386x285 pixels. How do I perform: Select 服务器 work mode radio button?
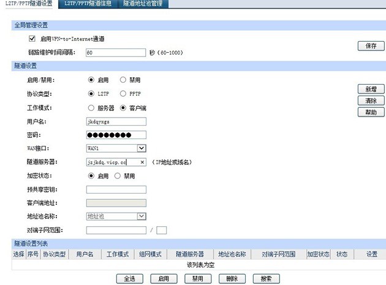(91, 108)
